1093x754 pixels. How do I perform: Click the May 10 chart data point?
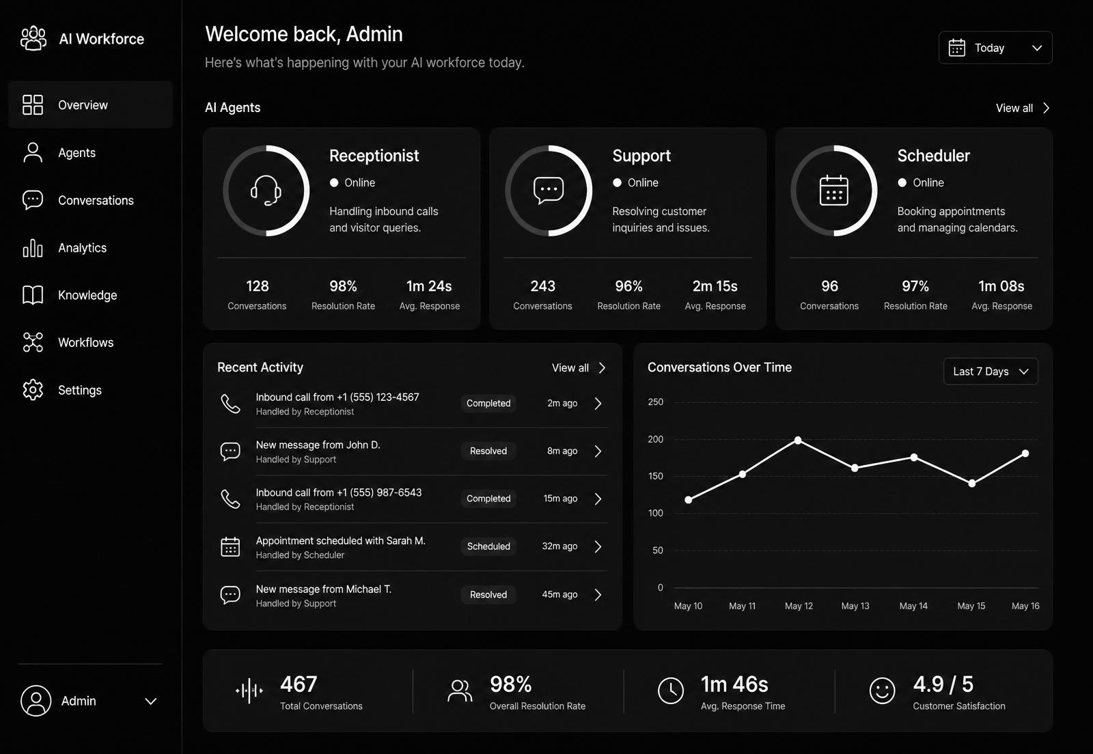tap(688, 500)
